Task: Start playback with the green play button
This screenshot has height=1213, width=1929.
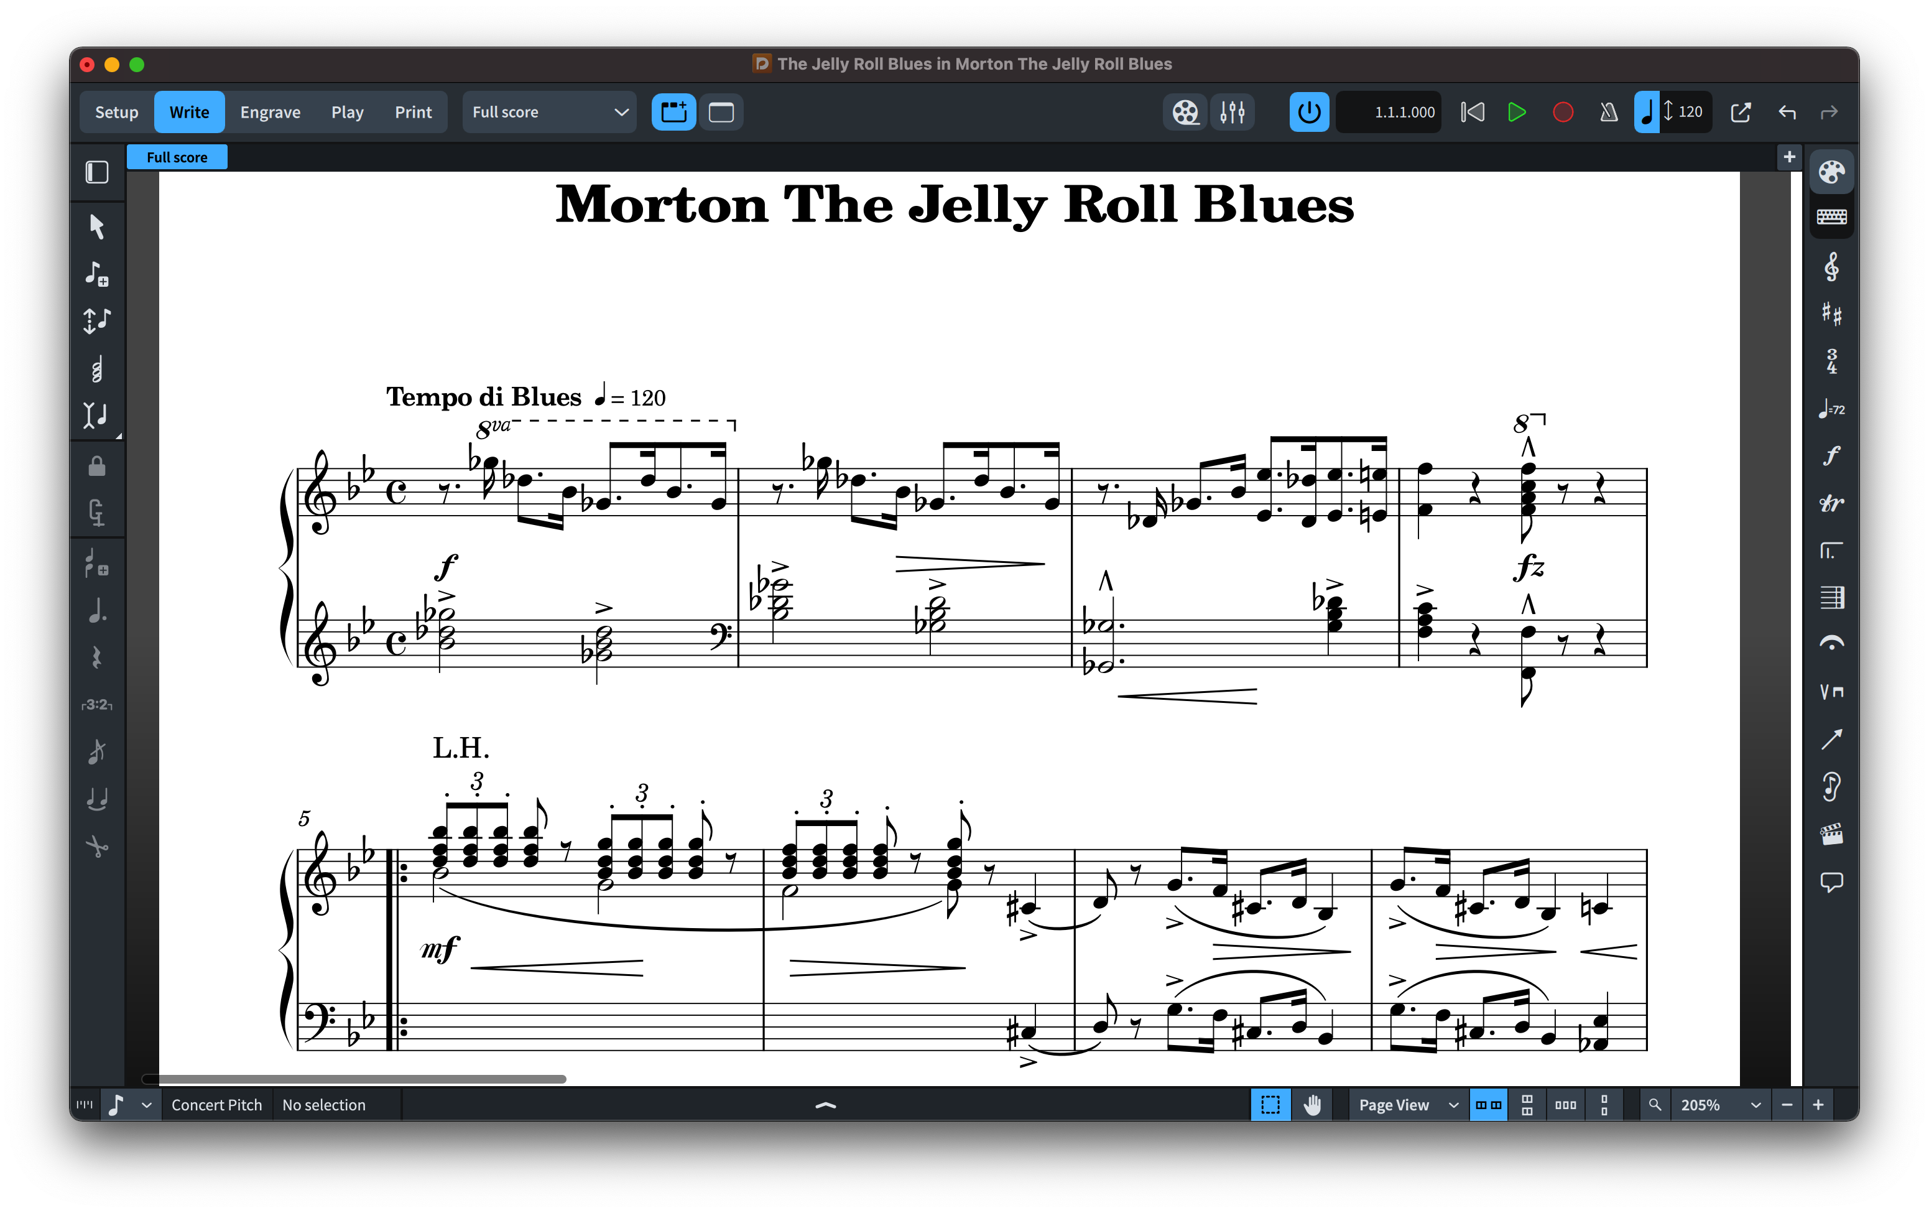Action: [1517, 112]
